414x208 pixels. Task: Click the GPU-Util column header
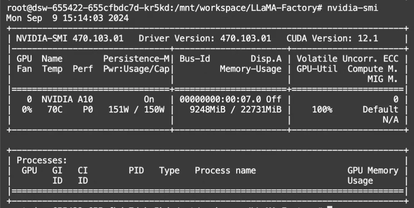pos(317,69)
